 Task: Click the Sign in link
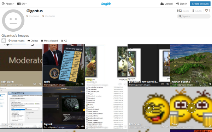[x=182, y=4]
